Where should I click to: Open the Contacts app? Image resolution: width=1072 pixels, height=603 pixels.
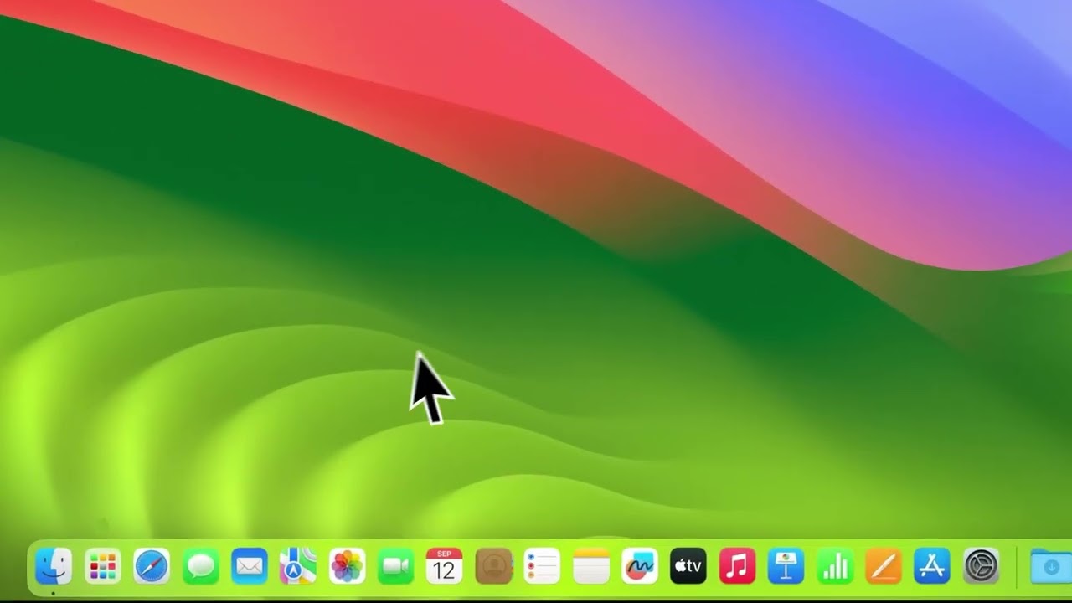[493, 567]
